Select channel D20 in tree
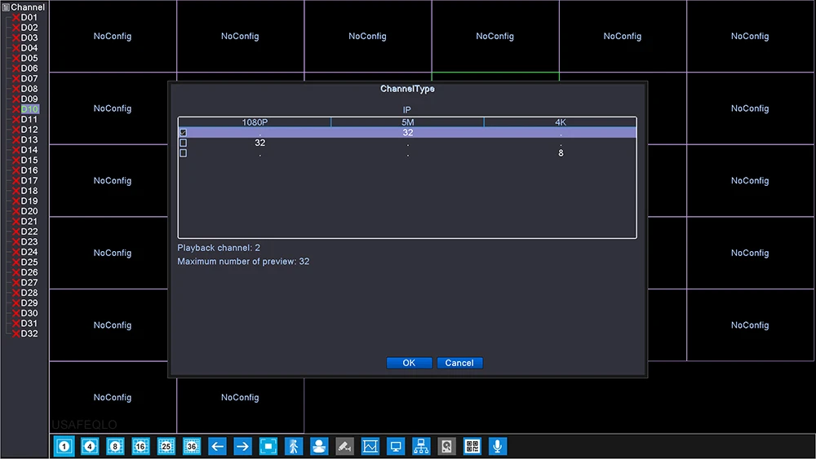Screen dimensions: 816x459 click(29, 211)
